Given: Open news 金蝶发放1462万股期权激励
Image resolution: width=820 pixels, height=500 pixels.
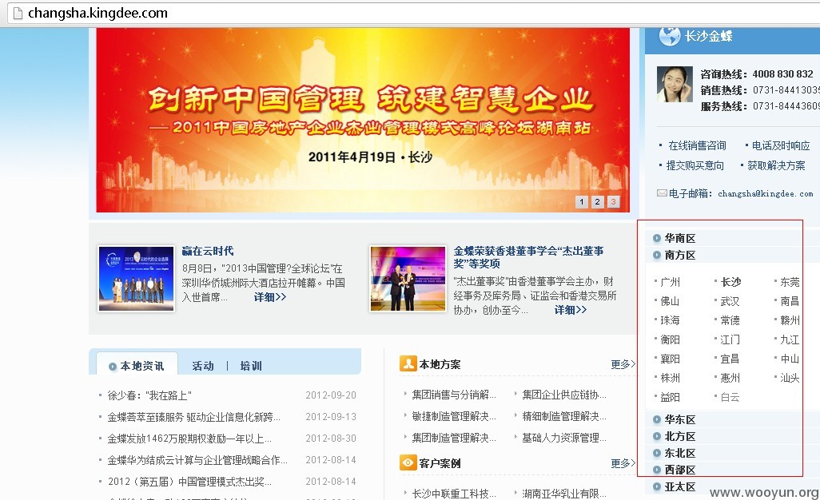Looking at the screenshot, I should click(x=189, y=438).
